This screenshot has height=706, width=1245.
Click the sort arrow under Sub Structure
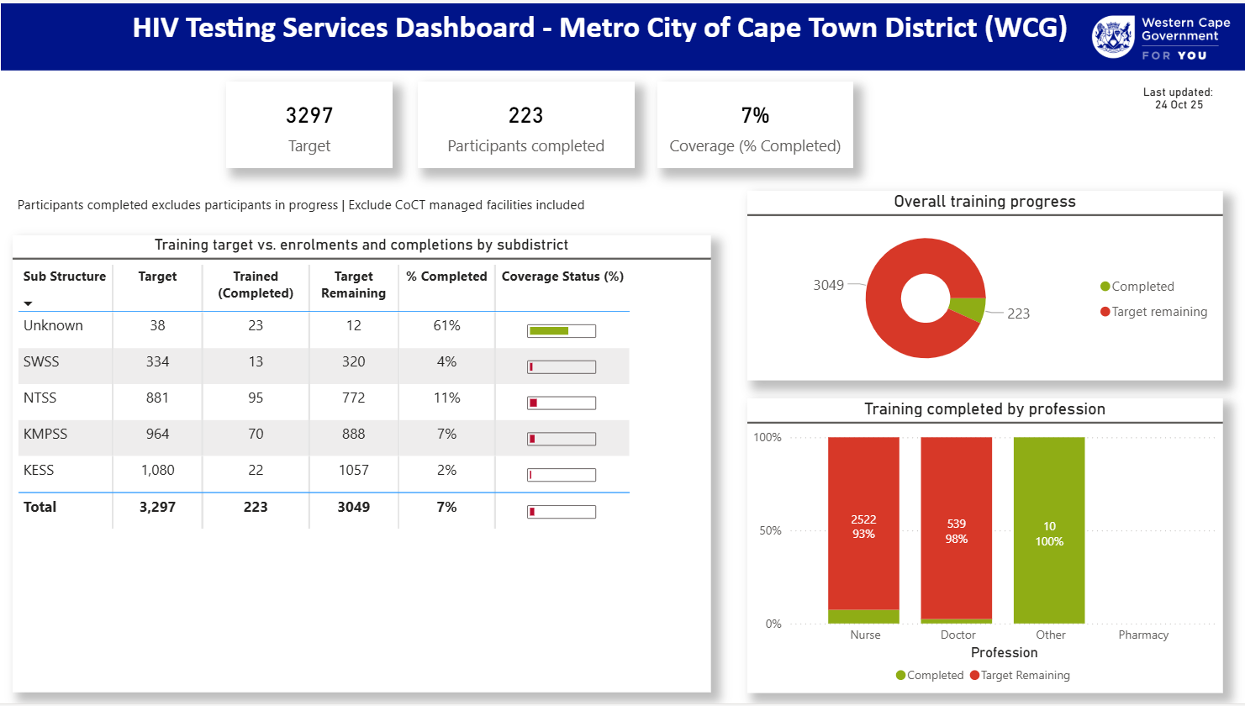click(28, 303)
